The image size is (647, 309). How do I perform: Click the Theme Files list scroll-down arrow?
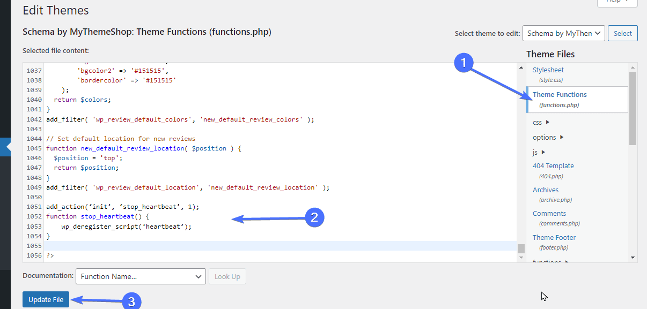(633, 258)
